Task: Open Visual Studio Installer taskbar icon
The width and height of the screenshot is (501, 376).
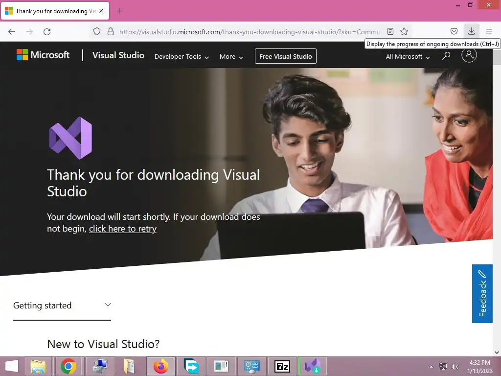Action: click(x=313, y=366)
